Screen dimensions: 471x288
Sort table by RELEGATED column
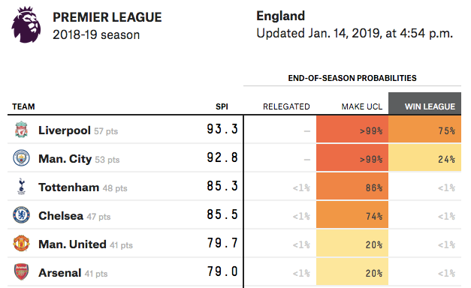tap(286, 106)
